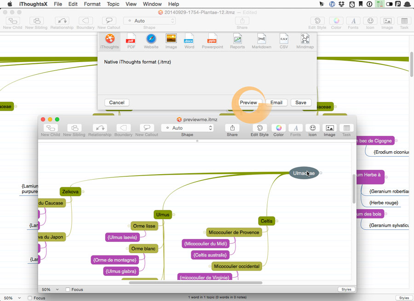Click New Callout in the previewme.itmz window toolbar
Image resolution: width=414 pixels, height=301 pixels.
pyautogui.click(x=147, y=131)
